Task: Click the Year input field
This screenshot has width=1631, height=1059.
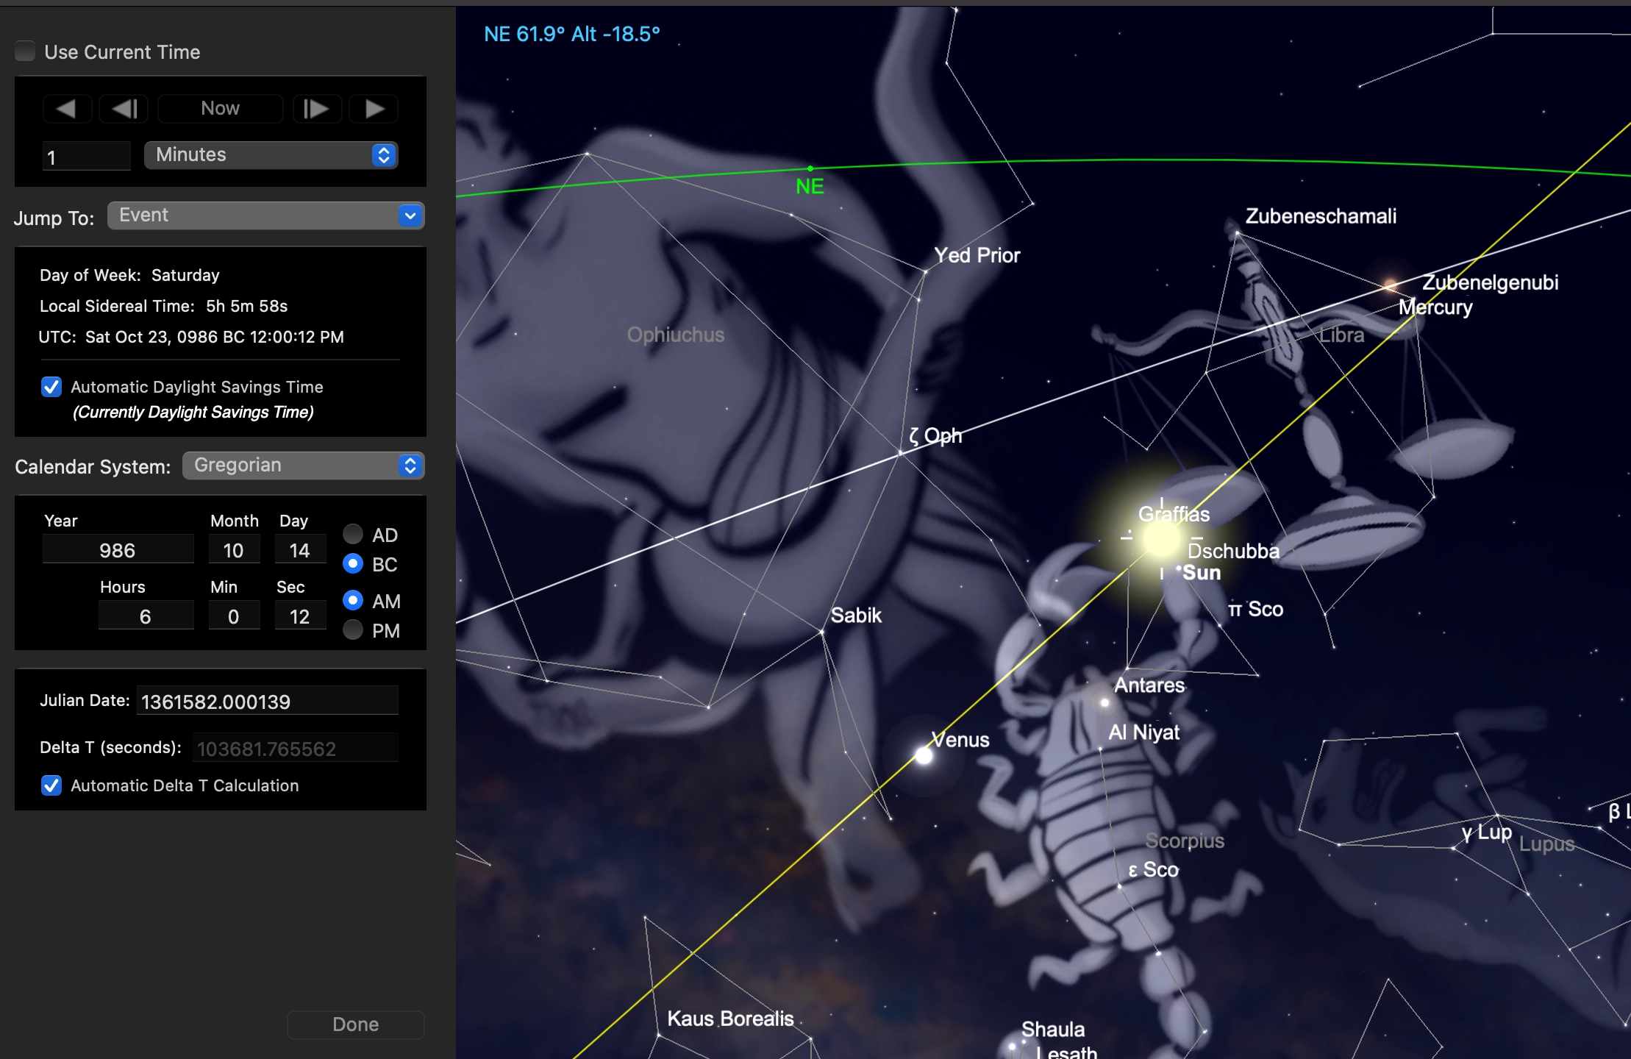Action: (118, 550)
